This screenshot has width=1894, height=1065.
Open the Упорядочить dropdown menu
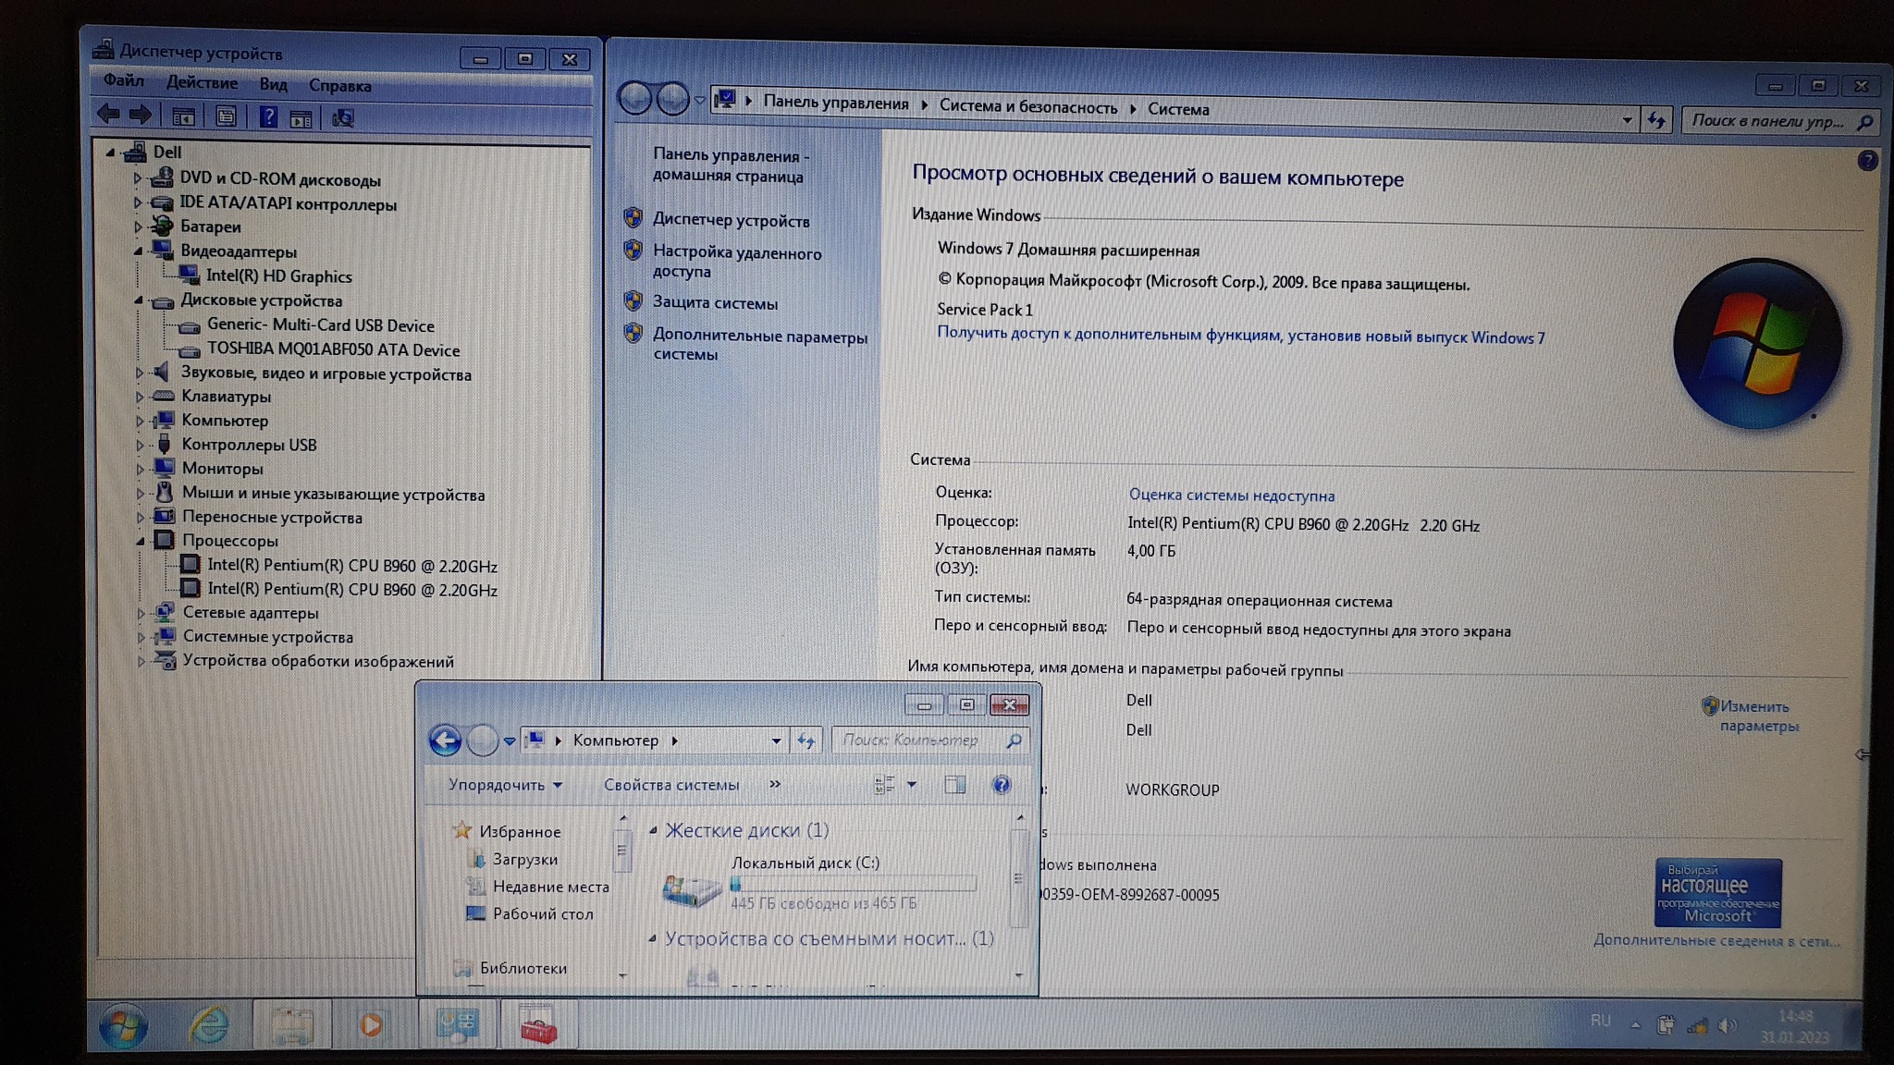(x=505, y=785)
